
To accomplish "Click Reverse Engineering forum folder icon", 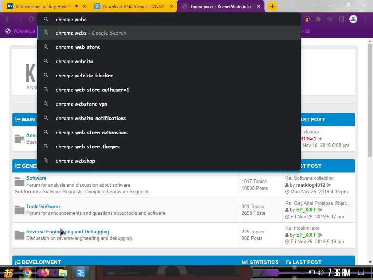I will point(19,235).
